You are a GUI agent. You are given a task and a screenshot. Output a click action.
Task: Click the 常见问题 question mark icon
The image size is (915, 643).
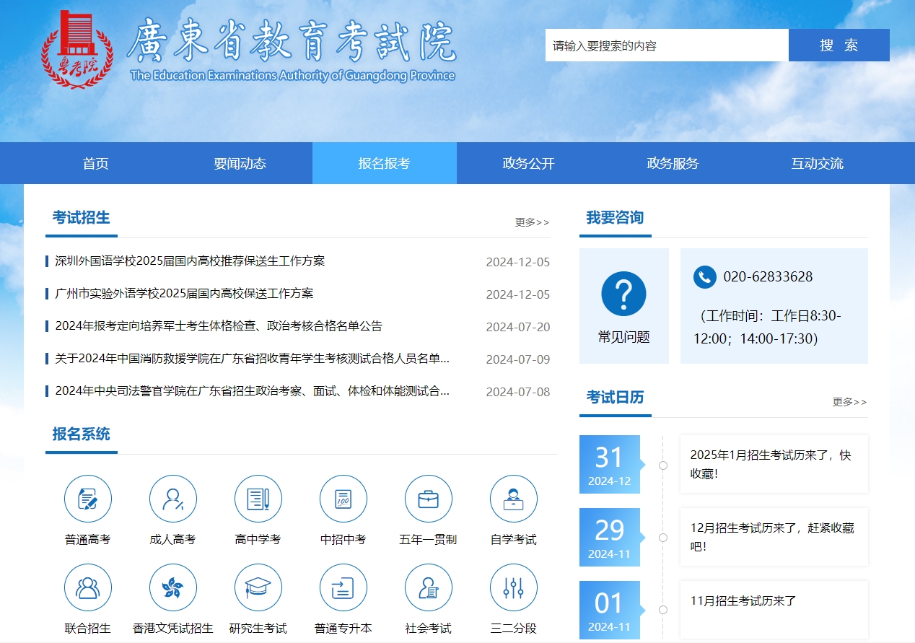click(x=623, y=292)
